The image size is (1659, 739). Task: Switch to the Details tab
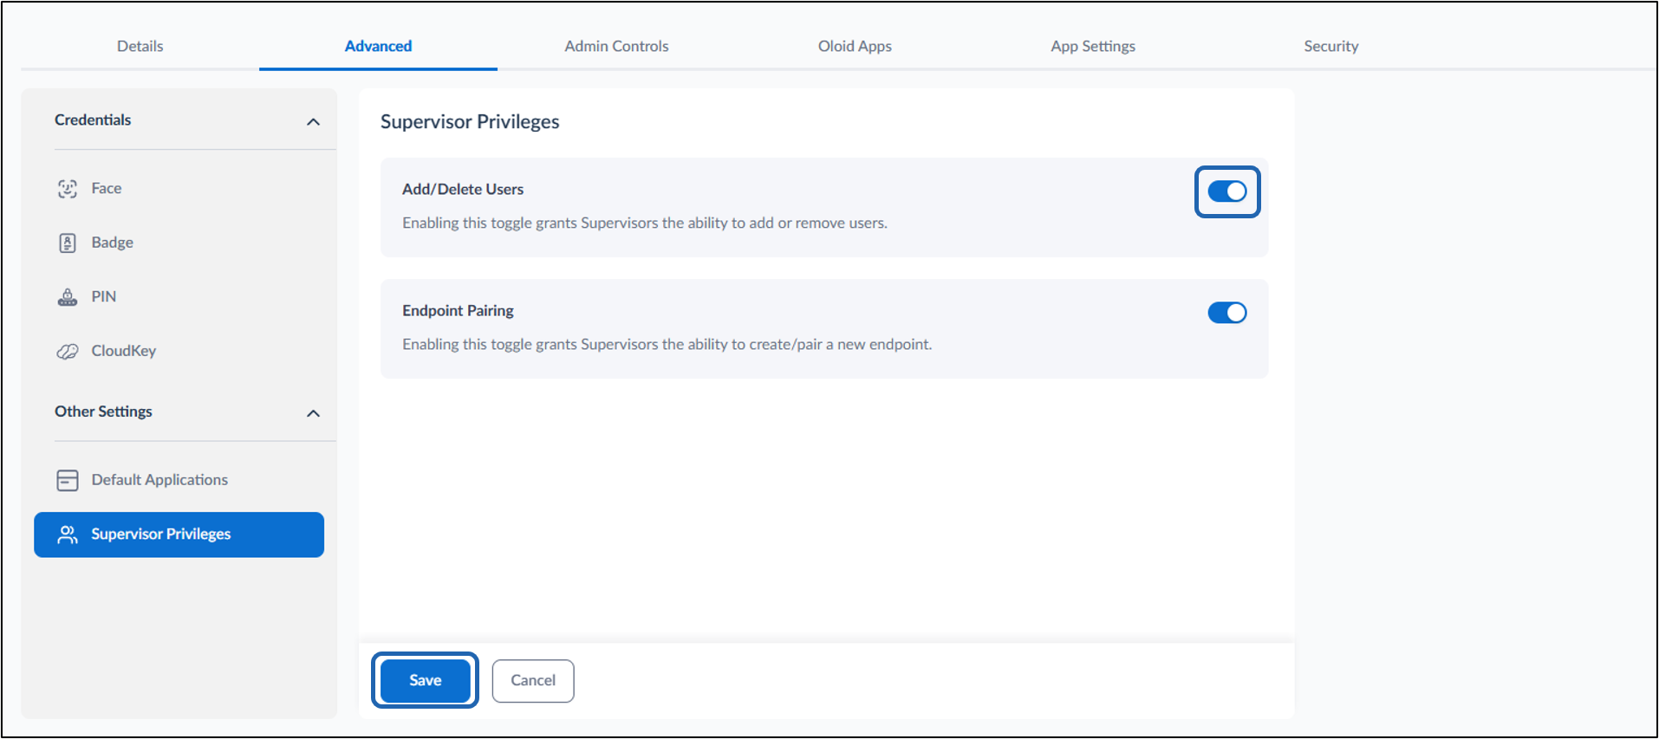tap(140, 46)
